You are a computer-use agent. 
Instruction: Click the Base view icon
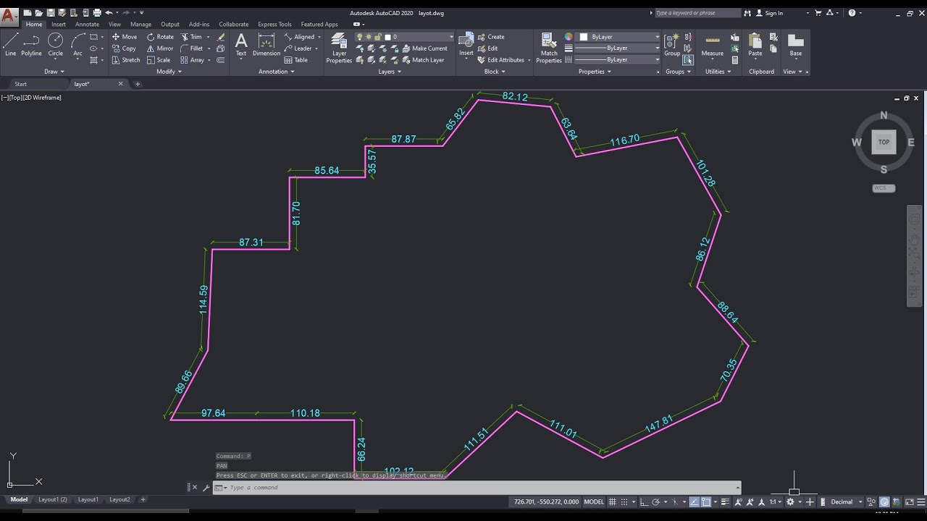tap(796, 44)
